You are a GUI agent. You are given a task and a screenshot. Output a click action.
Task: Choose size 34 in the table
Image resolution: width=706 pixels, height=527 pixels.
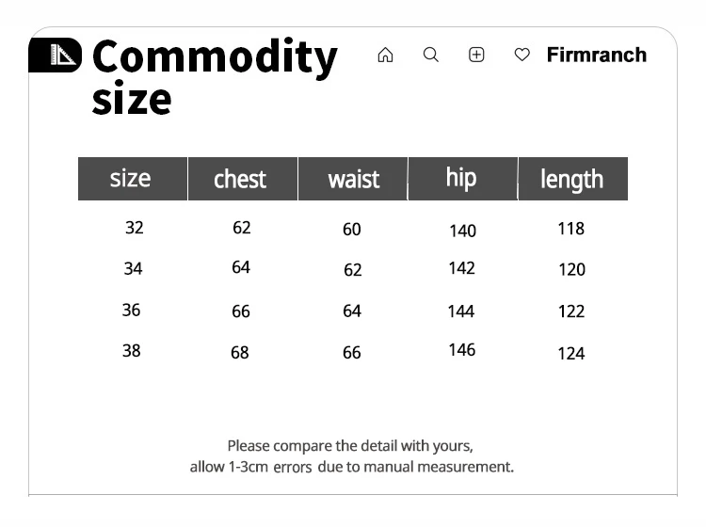133,269
